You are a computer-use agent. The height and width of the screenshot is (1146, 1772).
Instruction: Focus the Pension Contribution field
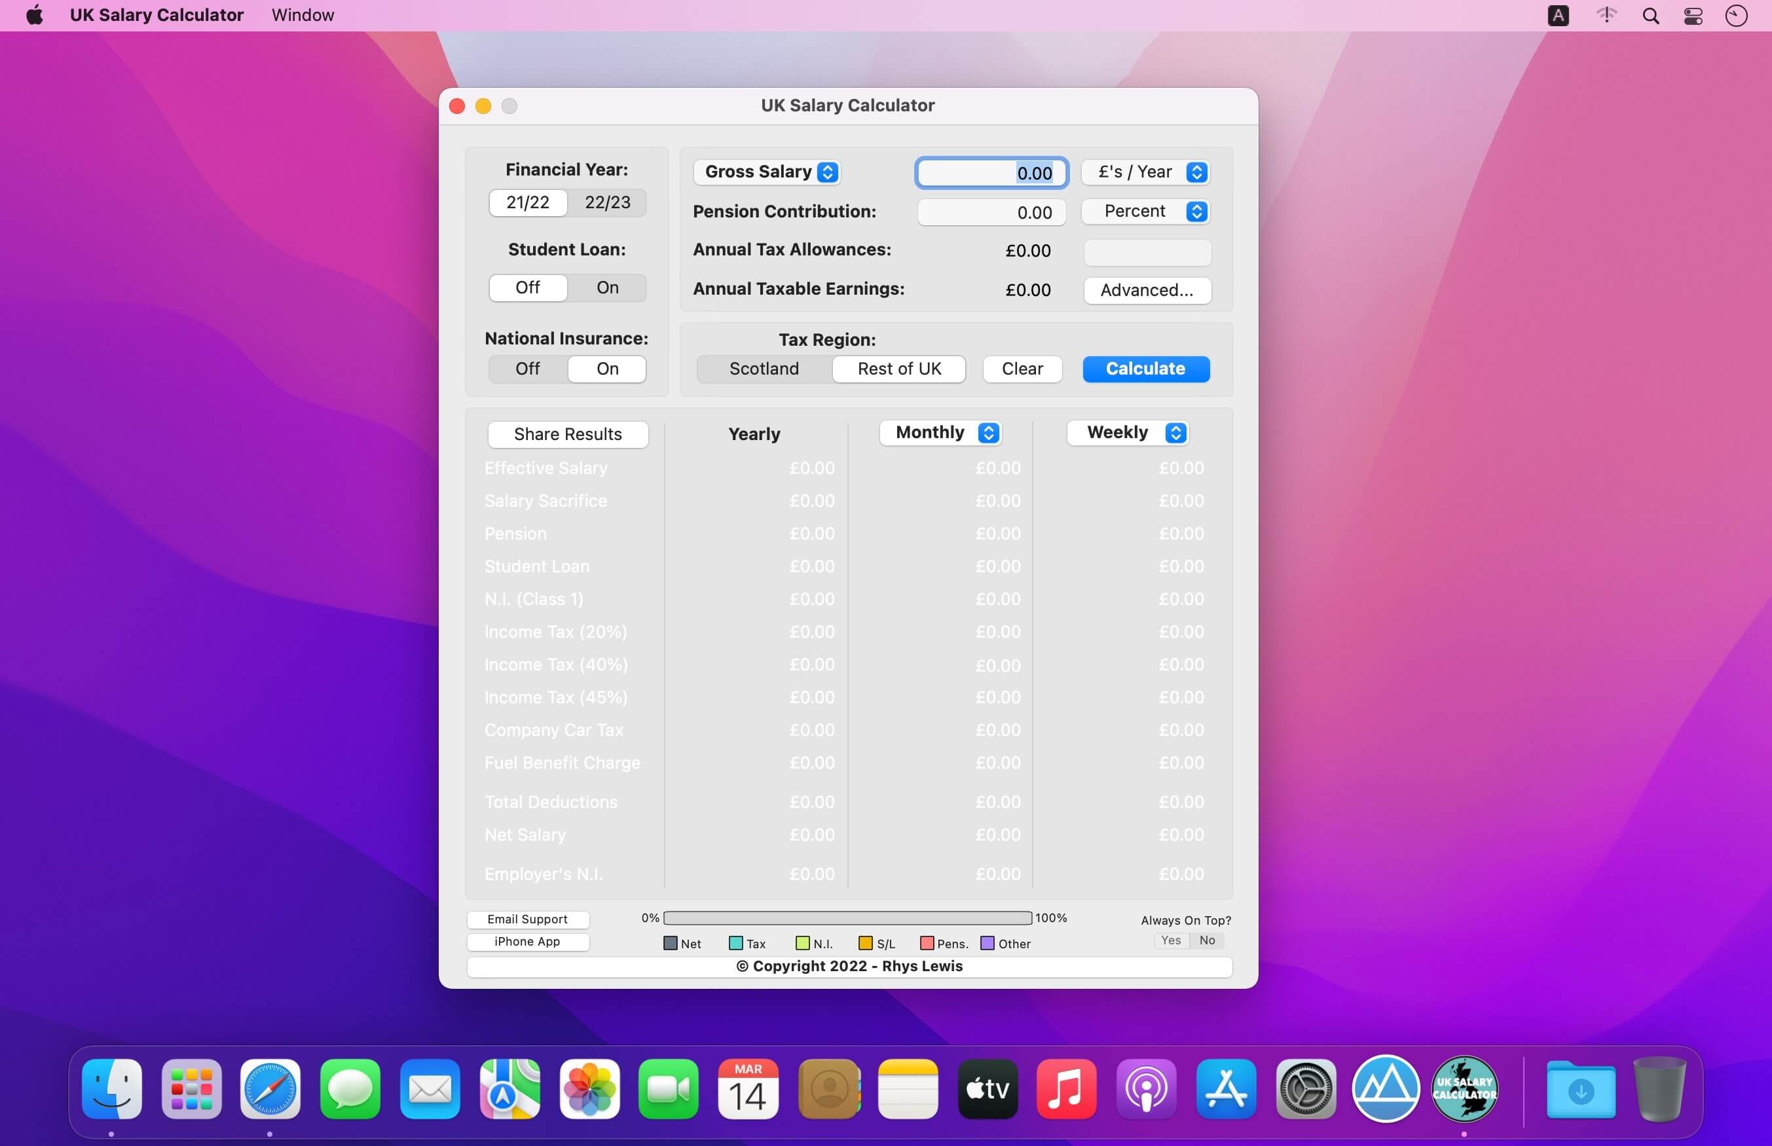991,212
